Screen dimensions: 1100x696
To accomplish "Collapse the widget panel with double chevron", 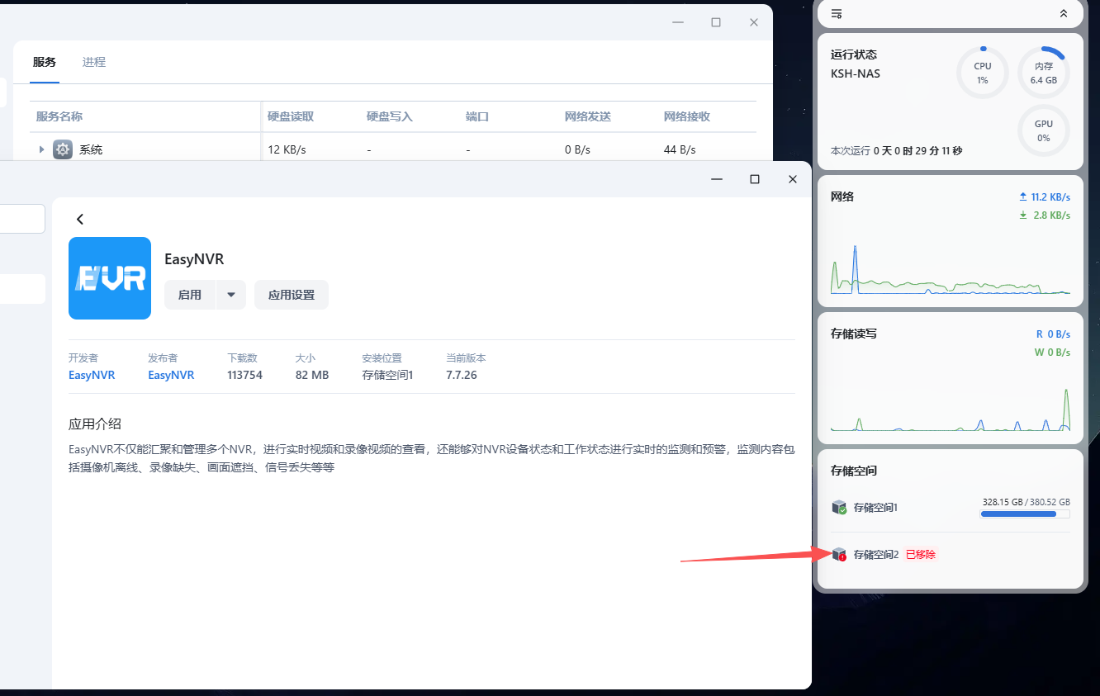I will 1064,14.
